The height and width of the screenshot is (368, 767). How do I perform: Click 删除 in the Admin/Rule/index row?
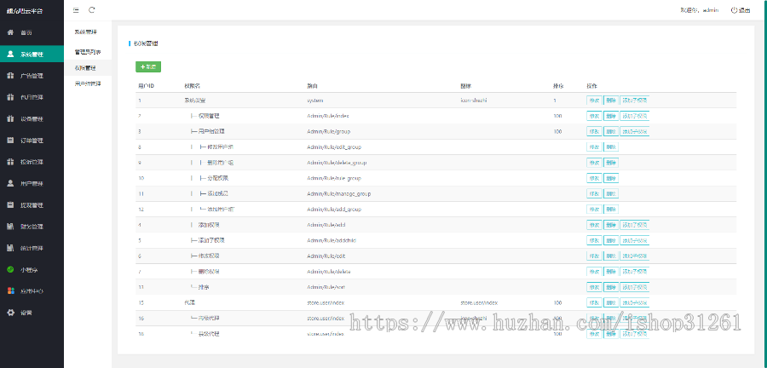pyautogui.click(x=610, y=116)
